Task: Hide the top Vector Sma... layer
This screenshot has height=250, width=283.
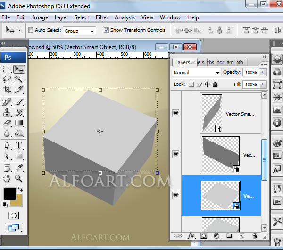Action: click(x=175, y=113)
